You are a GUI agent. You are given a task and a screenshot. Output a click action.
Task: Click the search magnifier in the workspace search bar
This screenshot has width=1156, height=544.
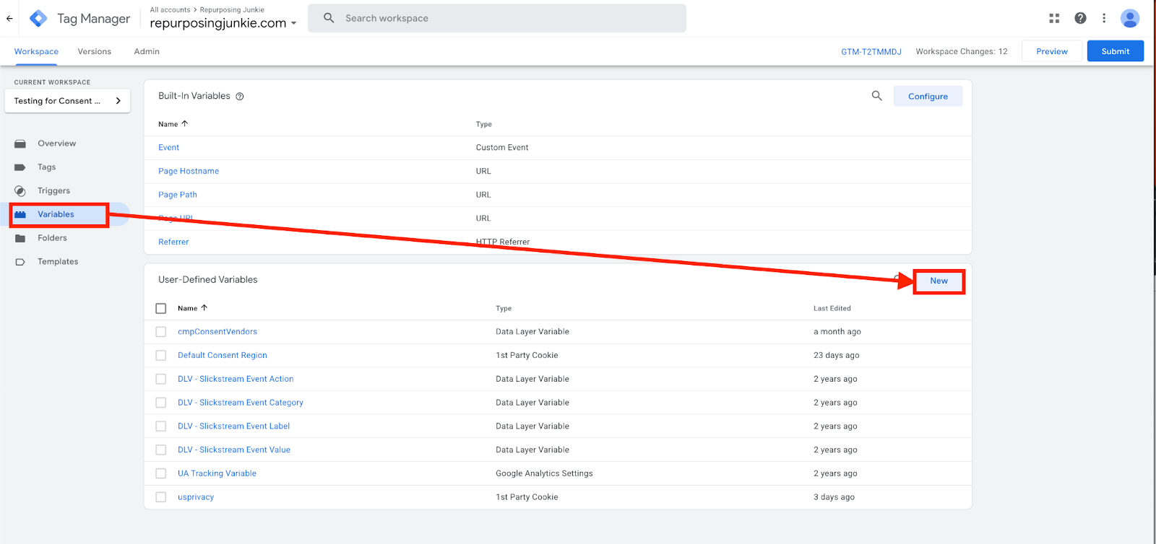pos(329,18)
